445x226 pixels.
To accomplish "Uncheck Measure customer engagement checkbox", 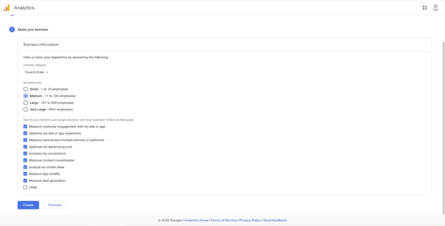I will pos(25,127).
